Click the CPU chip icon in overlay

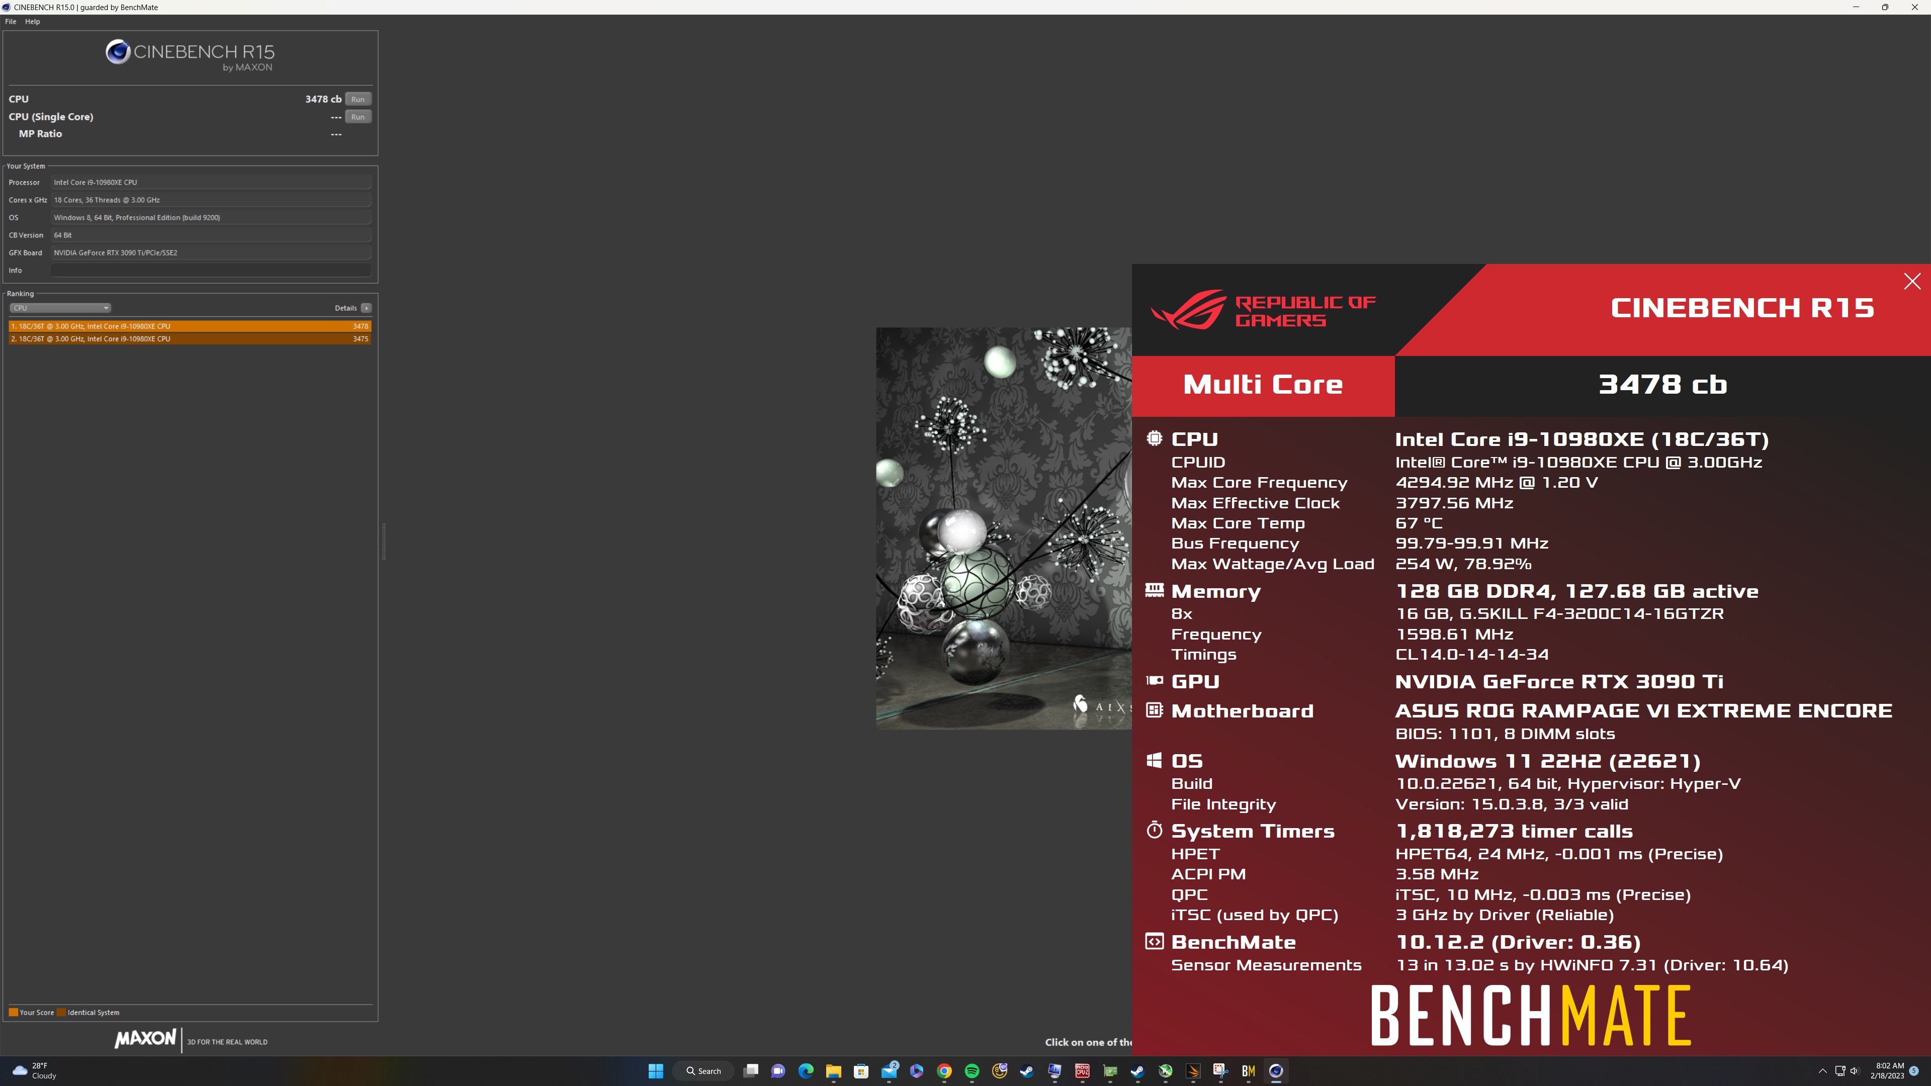click(1155, 438)
